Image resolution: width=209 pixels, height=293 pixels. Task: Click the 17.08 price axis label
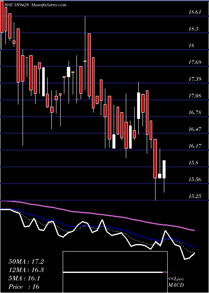pos(195,96)
